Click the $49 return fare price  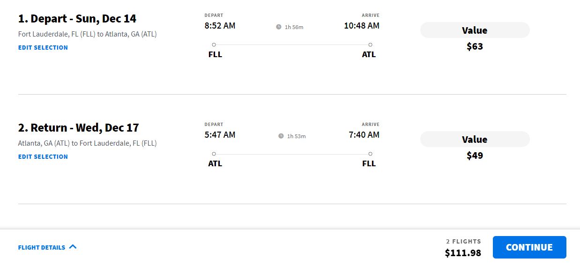pyautogui.click(x=475, y=155)
